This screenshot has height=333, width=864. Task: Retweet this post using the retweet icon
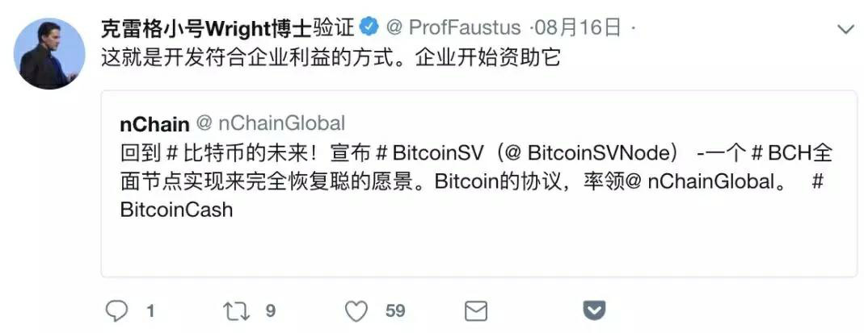point(236,311)
